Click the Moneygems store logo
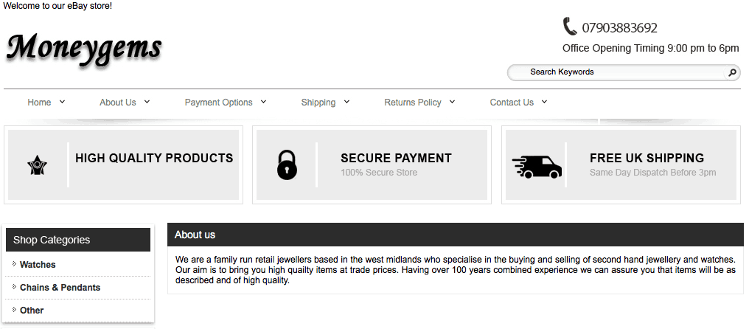The height and width of the screenshot is (329, 749). pyautogui.click(x=84, y=49)
